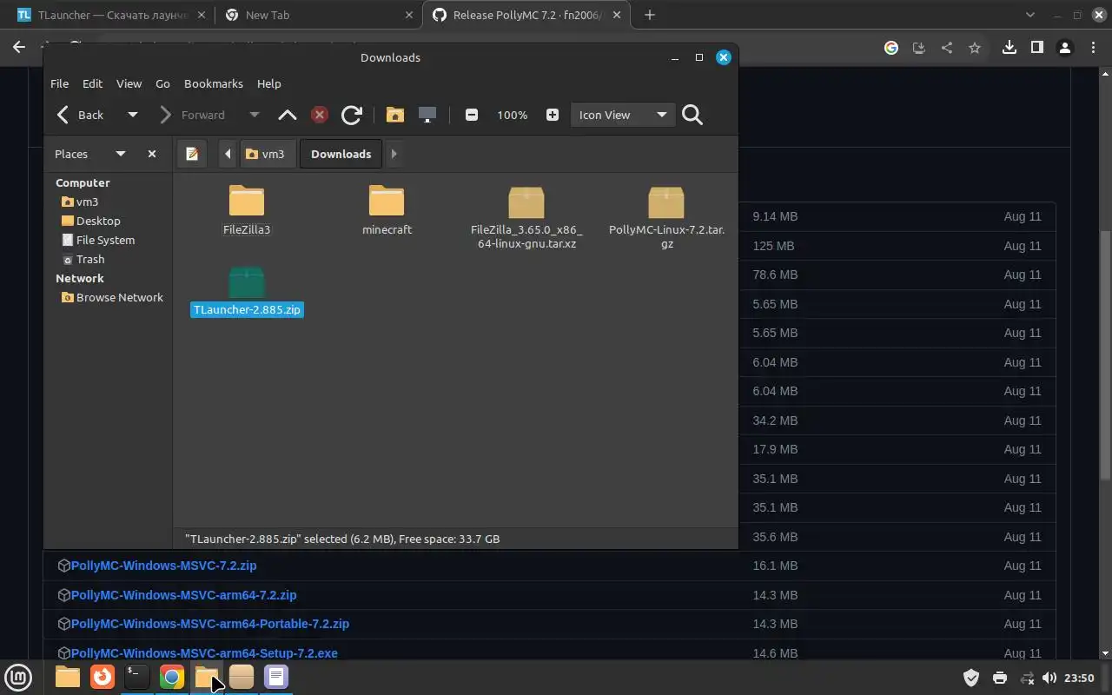Download PollyMC-Windows-MSVC-arm64-Portable-7.2.zip link
1112x695 pixels.
pos(210,624)
